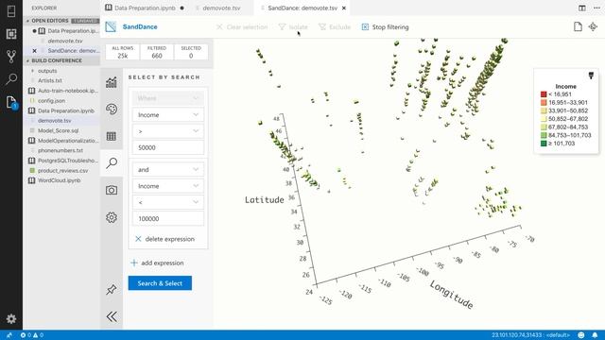Click the feedback smiley in status bar

point(581,335)
